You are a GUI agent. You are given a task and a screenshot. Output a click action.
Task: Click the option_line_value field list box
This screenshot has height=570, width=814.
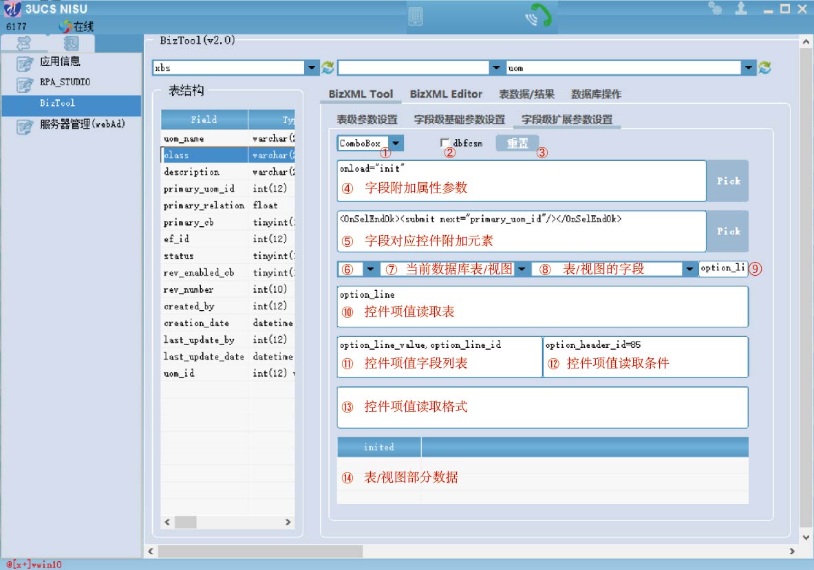439,357
